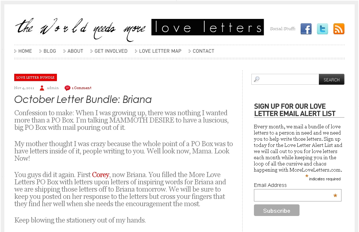Click the red speech bubble comment icon
This screenshot has height=232, width=359.
(x=67, y=88)
